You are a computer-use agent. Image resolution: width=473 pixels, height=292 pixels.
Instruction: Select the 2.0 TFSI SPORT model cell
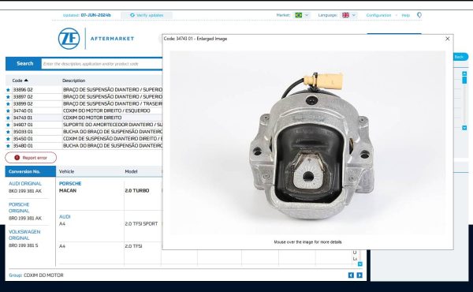141,224
